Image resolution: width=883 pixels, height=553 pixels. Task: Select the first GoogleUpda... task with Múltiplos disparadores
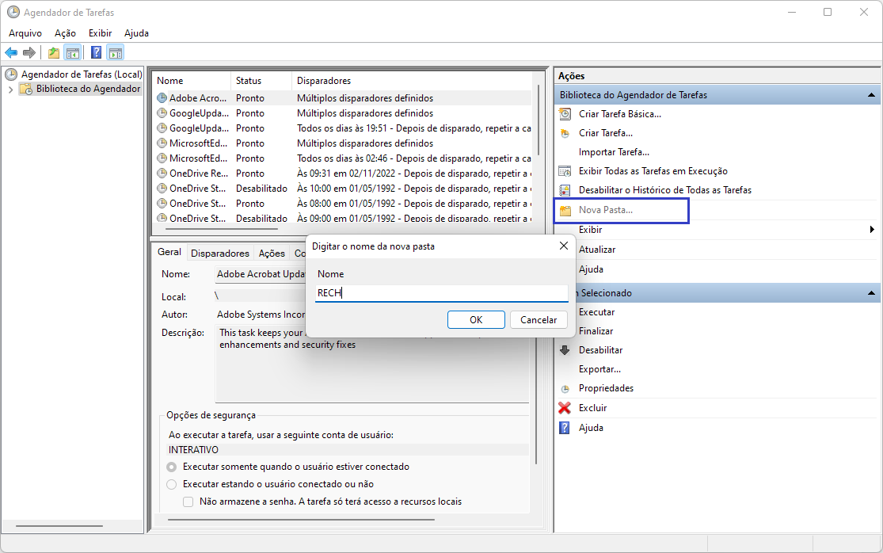click(343, 113)
